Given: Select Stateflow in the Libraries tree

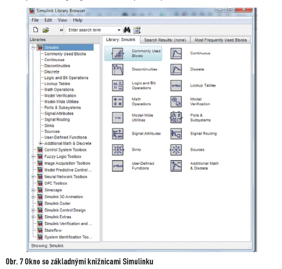Looking at the screenshot, I should 53,230.
